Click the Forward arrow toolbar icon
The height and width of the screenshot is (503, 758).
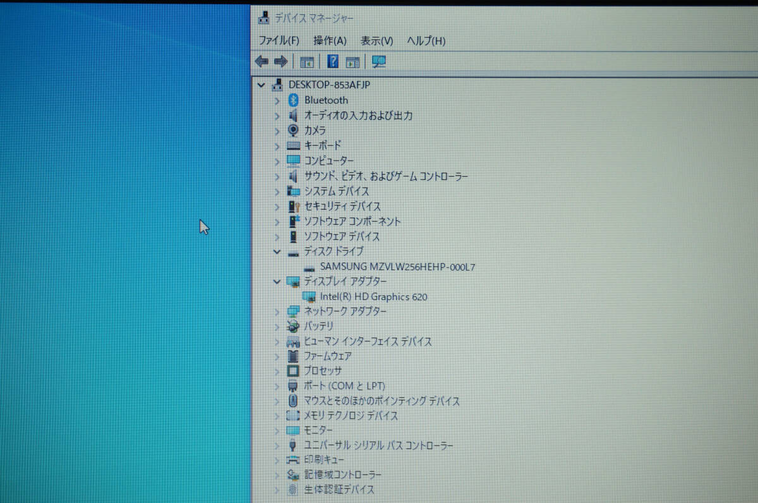point(281,61)
